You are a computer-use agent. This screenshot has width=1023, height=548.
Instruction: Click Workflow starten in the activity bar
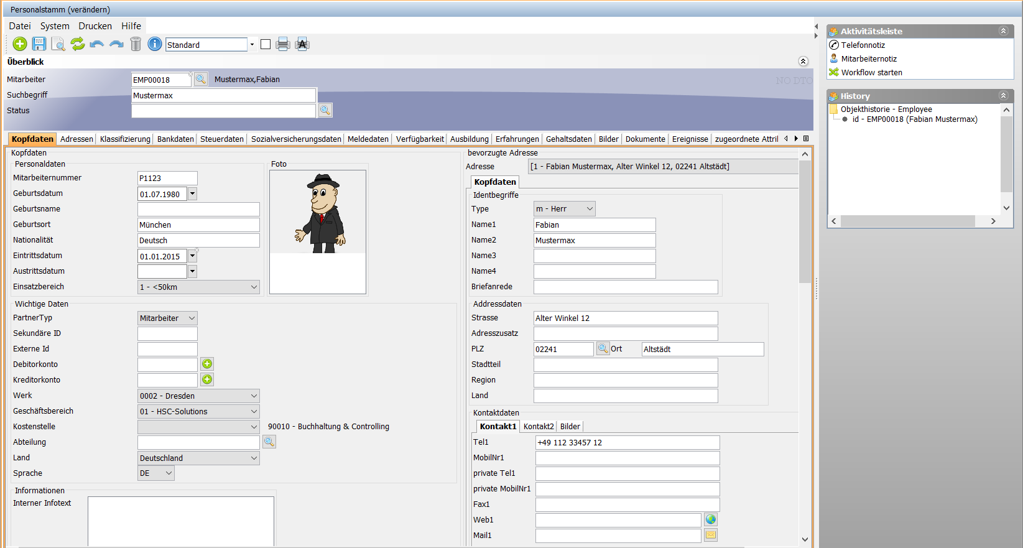[x=871, y=73]
